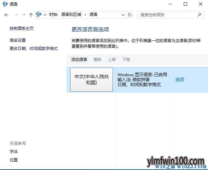Click the double chevron in address breadcrumb
Image resolution: width=208 pixels, height=170 pixels.
45,15
